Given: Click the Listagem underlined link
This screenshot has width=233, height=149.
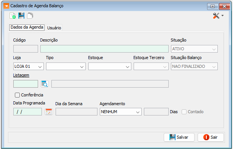Looking at the screenshot, I should (x=21, y=75).
